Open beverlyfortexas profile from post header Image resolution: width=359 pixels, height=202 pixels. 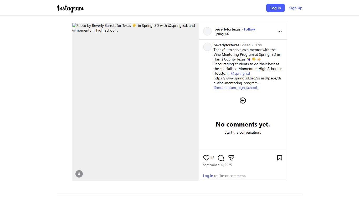227,29
